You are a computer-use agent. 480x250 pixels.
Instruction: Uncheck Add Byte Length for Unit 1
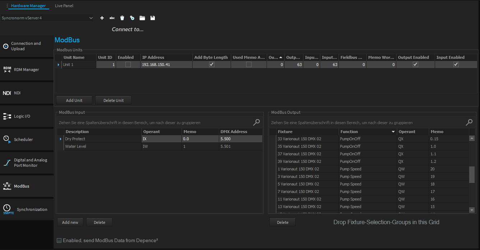click(x=212, y=65)
